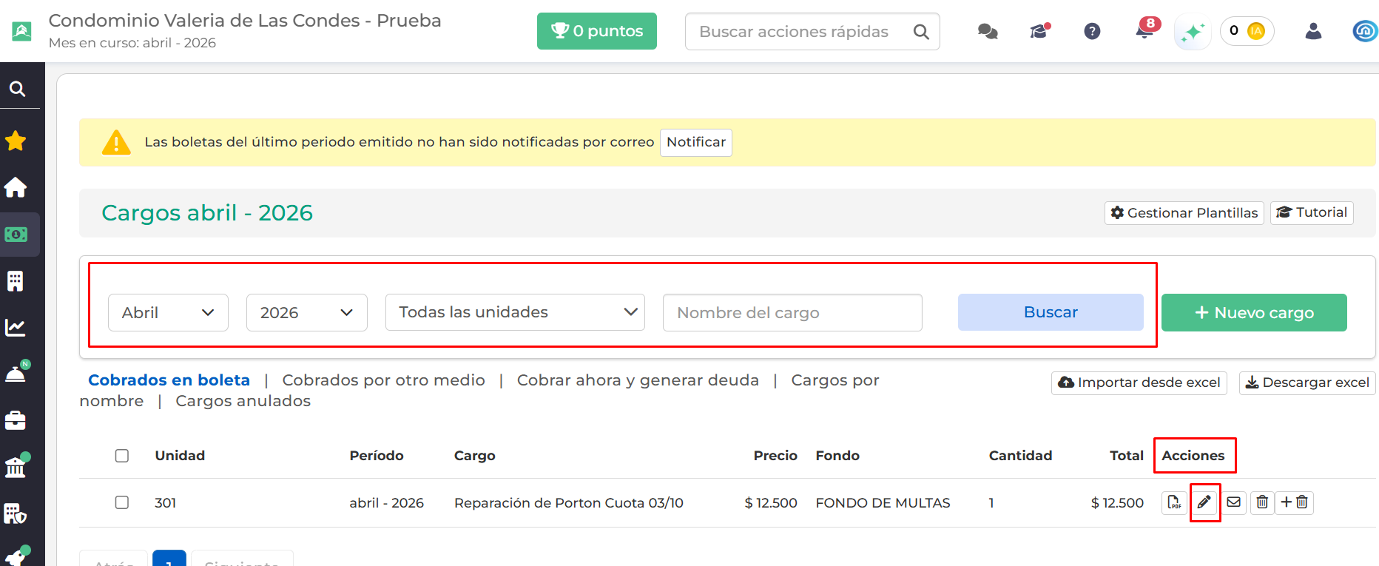1379x566 pixels.
Task: Select the checkbox for unit 301 row
Action: [x=122, y=502]
